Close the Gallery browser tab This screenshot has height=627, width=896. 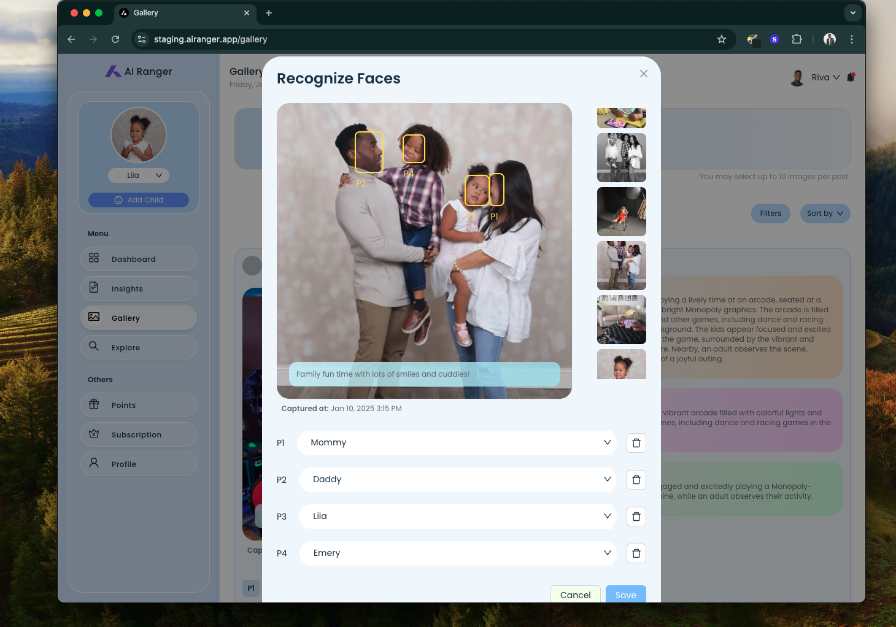tap(247, 13)
